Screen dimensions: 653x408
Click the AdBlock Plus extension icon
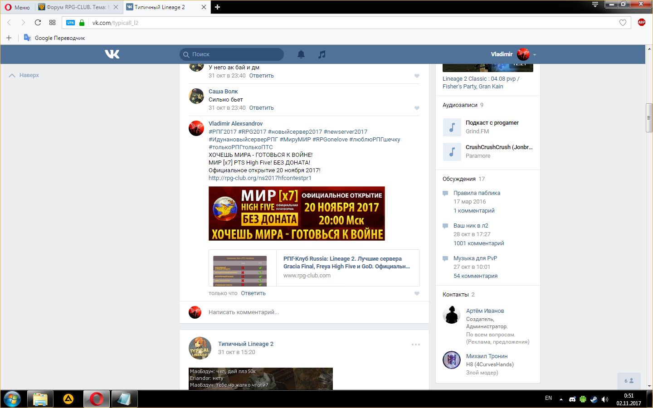[x=641, y=23]
